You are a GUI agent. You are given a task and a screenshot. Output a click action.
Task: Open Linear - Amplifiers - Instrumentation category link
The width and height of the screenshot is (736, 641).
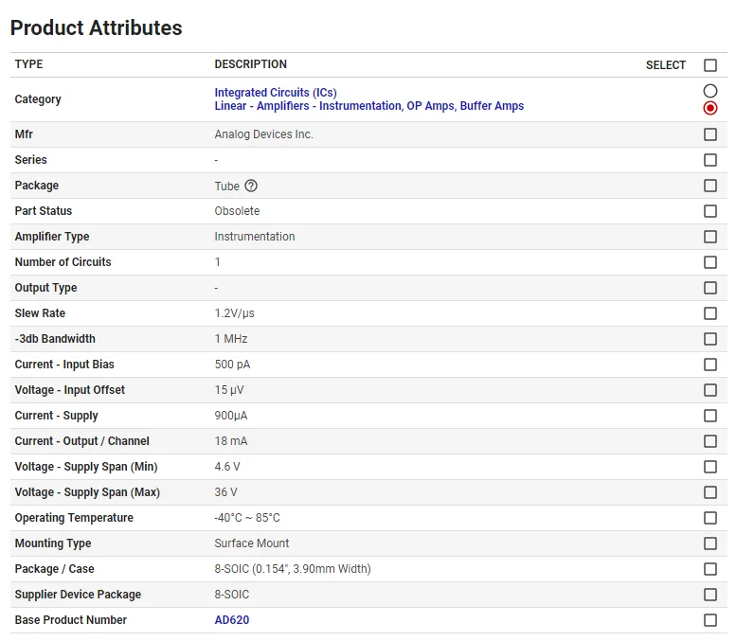368,106
